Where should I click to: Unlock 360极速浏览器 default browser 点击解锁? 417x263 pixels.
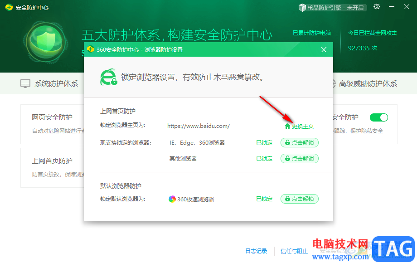pos(300,199)
